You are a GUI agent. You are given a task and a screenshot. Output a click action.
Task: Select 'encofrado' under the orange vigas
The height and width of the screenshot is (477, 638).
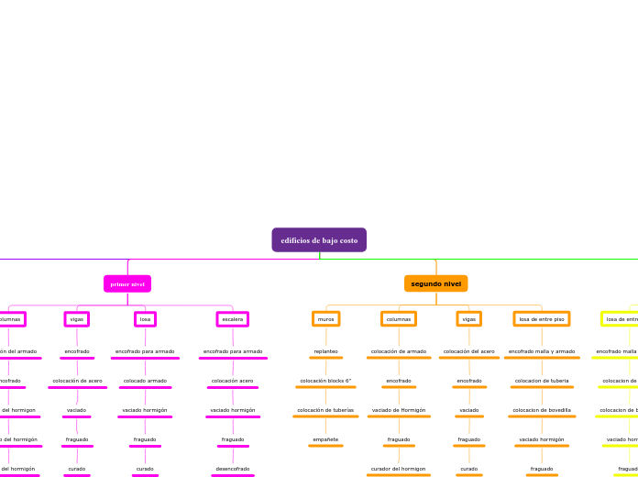point(469,381)
